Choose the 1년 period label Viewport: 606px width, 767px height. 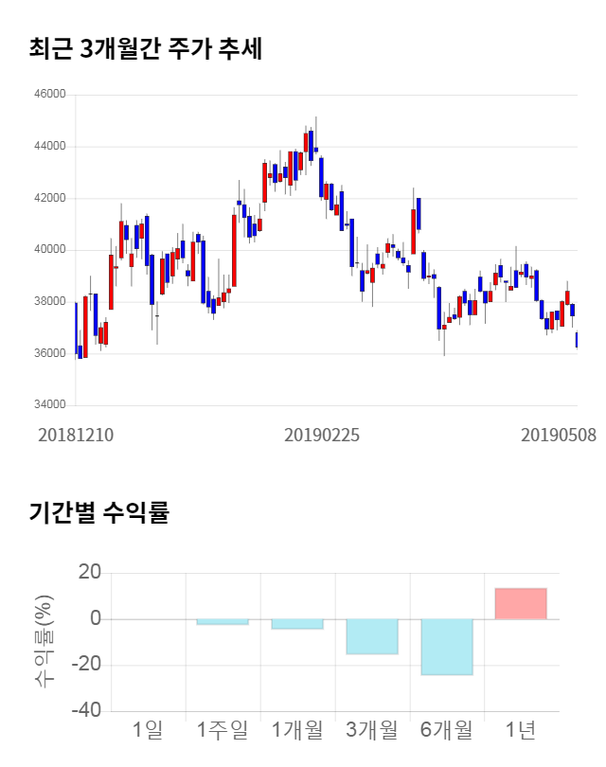521,730
